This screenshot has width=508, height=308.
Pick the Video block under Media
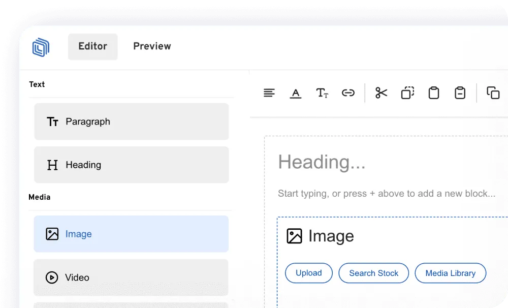131,278
